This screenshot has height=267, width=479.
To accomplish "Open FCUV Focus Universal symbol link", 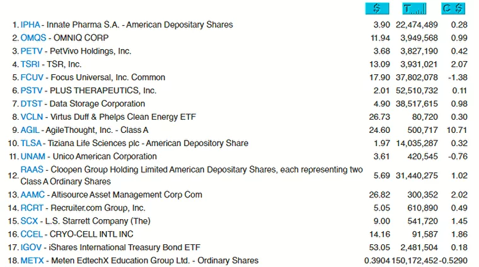I will [x=32, y=77].
